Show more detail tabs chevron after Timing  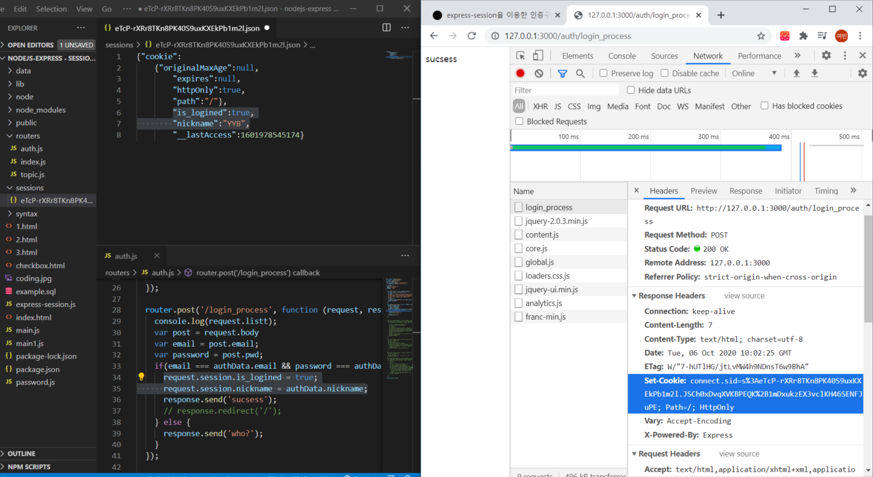coord(853,191)
